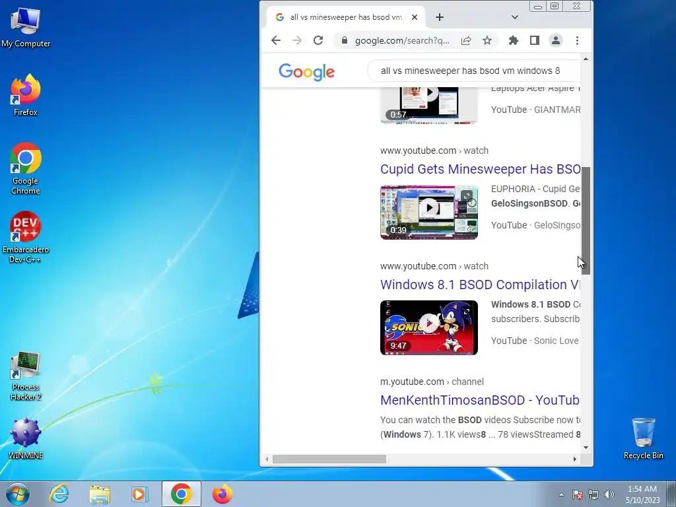Viewport: 676px width, 507px height.
Task: Click 'www.youtube.com › watch' above Cupid result
Action: coord(434,151)
